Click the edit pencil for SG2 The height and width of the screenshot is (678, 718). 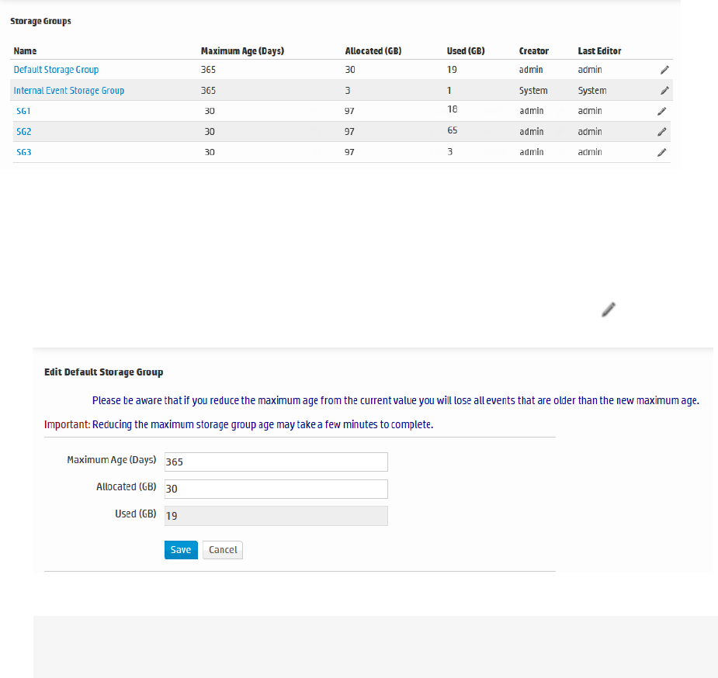point(661,132)
